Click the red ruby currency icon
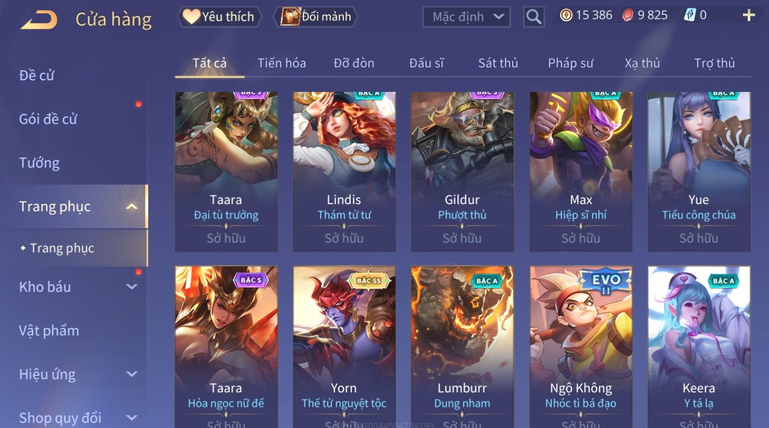Viewport: 769px width, 428px height. [627, 15]
